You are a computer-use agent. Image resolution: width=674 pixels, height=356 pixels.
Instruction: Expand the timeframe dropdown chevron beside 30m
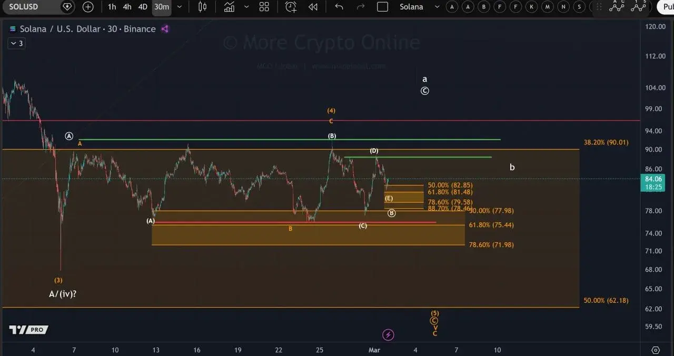tap(179, 7)
